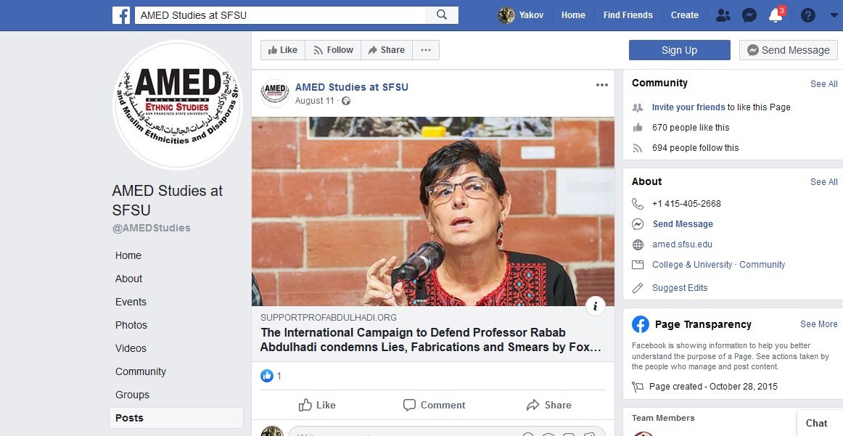
Task: Click See All in the About section
Action: (823, 181)
